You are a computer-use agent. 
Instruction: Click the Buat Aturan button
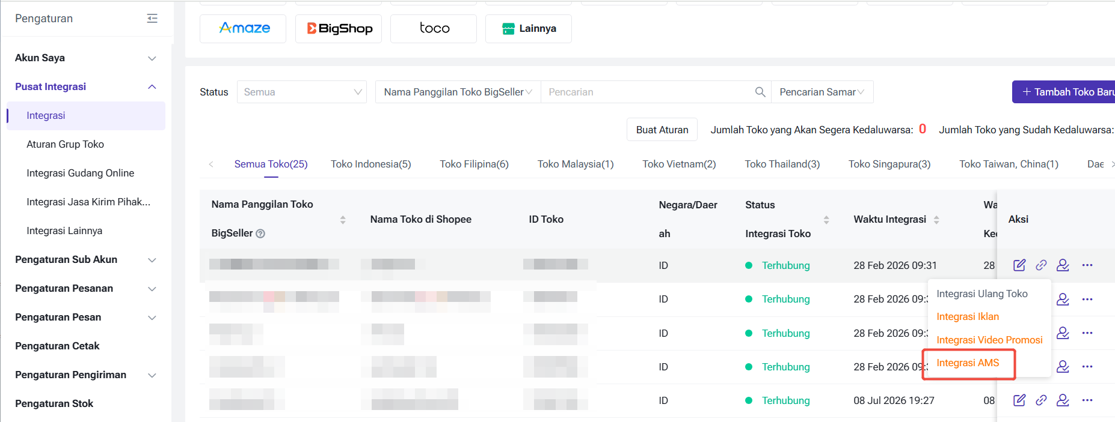pyautogui.click(x=662, y=130)
